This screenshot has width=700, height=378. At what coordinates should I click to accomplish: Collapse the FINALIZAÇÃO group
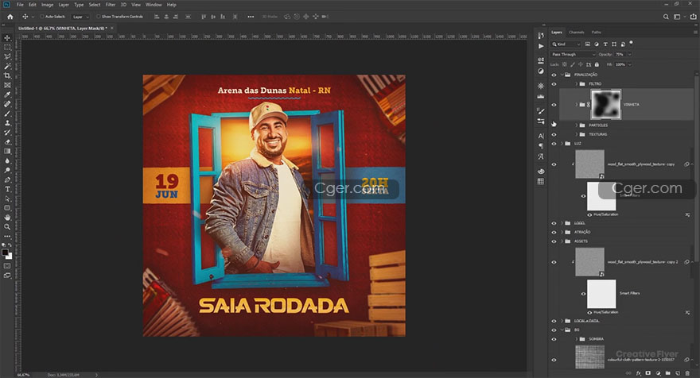[x=562, y=75]
